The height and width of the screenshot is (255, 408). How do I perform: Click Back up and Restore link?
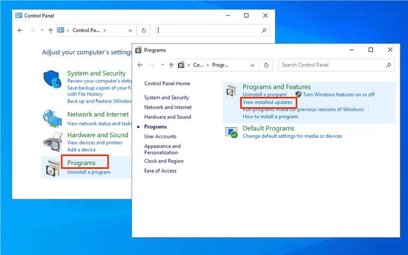coord(99,101)
